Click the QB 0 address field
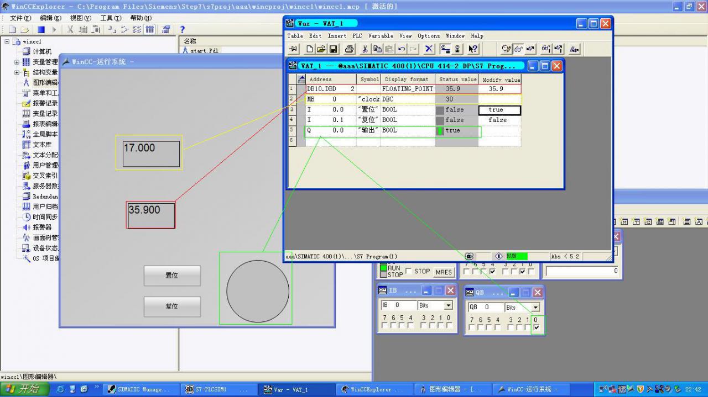 pyautogui.click(x=486, y=307)
